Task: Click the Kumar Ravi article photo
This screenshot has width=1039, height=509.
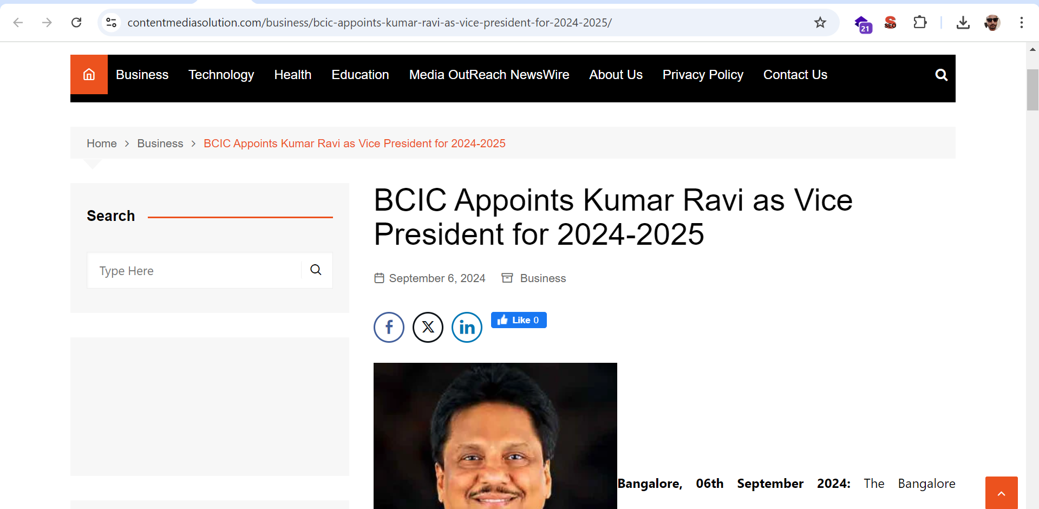Action: click(495, 436)
